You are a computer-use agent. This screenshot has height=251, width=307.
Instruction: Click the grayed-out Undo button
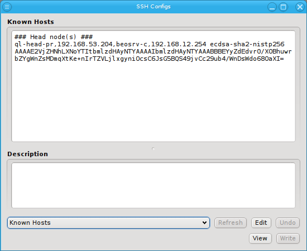pos(287,223)
